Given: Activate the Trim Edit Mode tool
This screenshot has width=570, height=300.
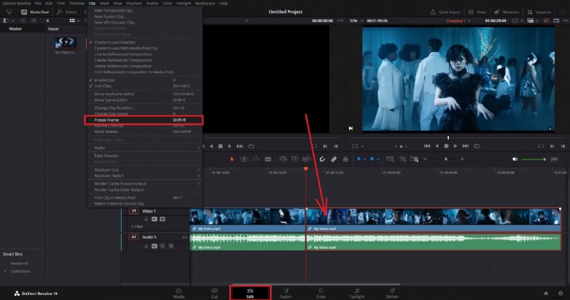Looking at the screenshot, I should pyautogui.click(x=244, y=159).
